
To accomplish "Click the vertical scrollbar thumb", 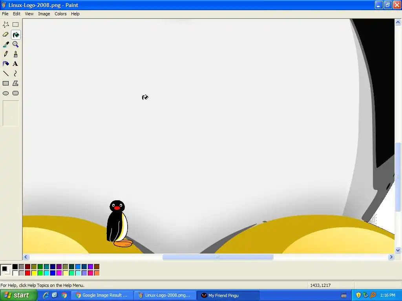I will [398, 177].
